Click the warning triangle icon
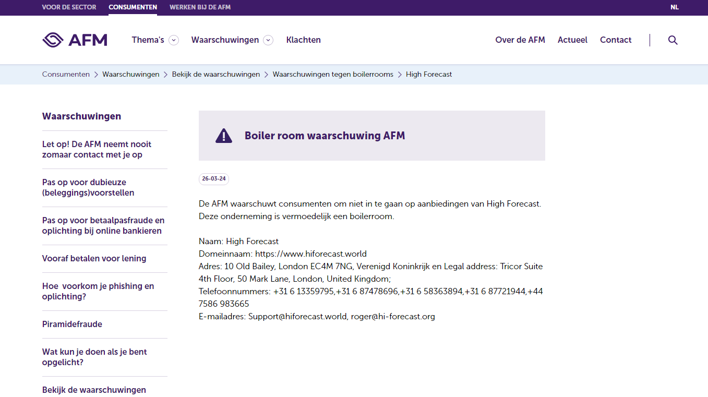 pyautogui.click(x=224, y=136)
